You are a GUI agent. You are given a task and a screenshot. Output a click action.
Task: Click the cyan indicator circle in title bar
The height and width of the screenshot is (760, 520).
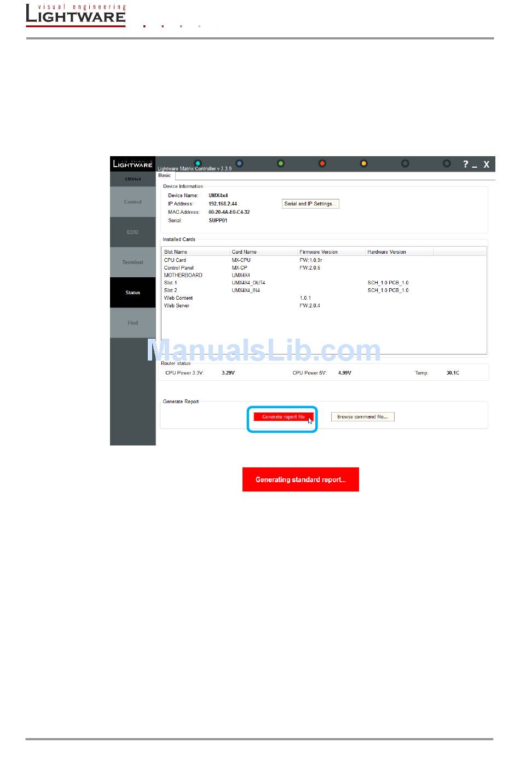[x=198, y=163]
